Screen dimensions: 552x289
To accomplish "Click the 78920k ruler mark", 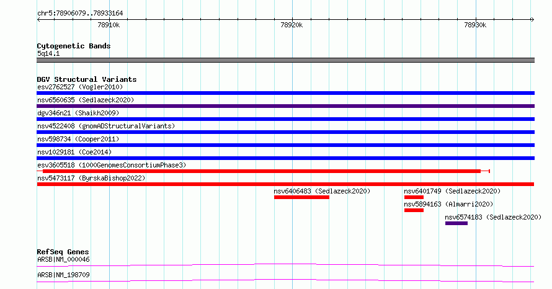I will click(x=292, y=25).
